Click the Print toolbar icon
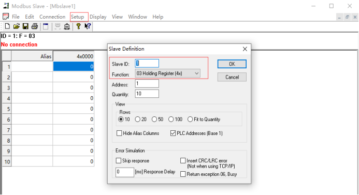Screen dimensions: 359x195 (x=35, y=26)
